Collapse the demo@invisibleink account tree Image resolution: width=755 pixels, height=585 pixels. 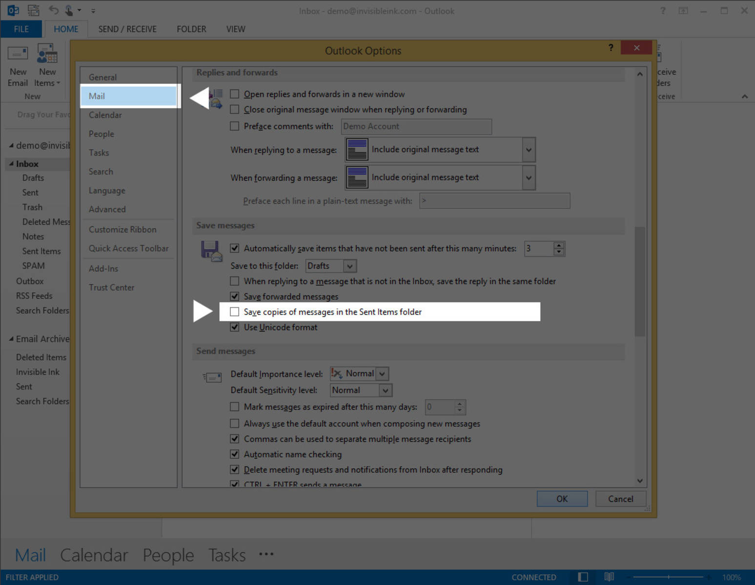coord(11,145)
